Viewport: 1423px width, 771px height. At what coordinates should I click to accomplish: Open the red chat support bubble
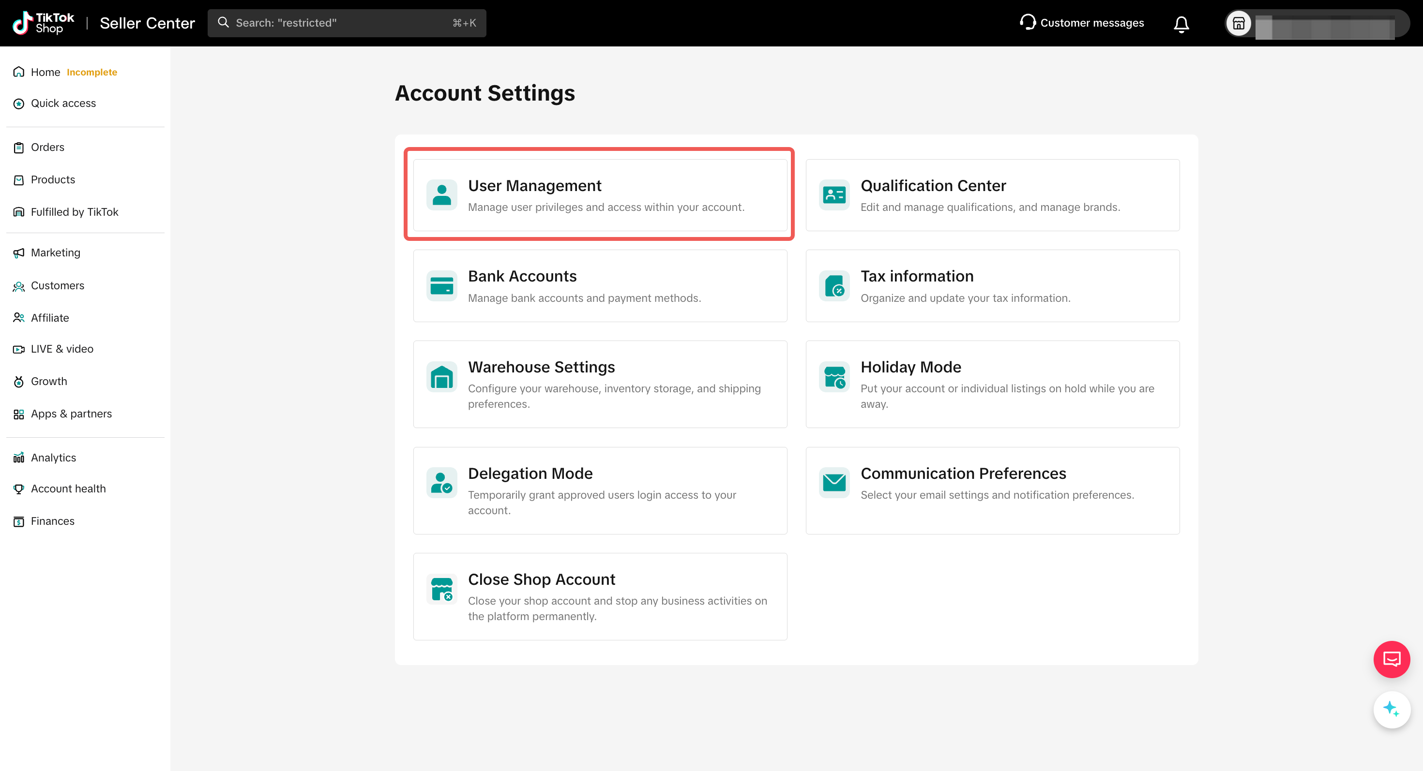1391,659
